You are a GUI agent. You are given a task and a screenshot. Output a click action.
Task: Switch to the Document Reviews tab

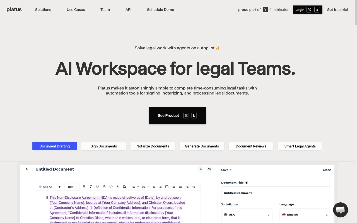251,146
